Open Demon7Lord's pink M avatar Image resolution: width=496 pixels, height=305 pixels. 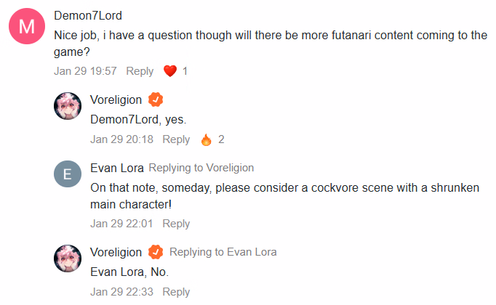[x=27, y=27]
